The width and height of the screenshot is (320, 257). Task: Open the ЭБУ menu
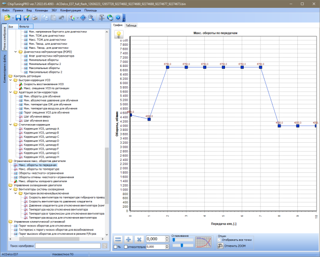click(x=54, y=10)
